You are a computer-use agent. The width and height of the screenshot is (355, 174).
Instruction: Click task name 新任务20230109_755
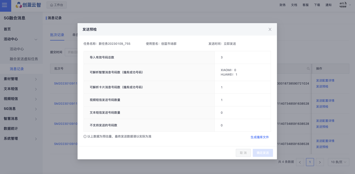tap(115, 44)
